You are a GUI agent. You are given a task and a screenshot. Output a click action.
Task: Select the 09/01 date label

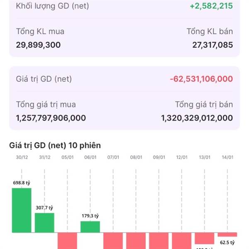(x=159, y=158)
